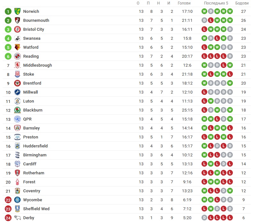Select the Forest tree logo
253x224 pixels.
17,182
